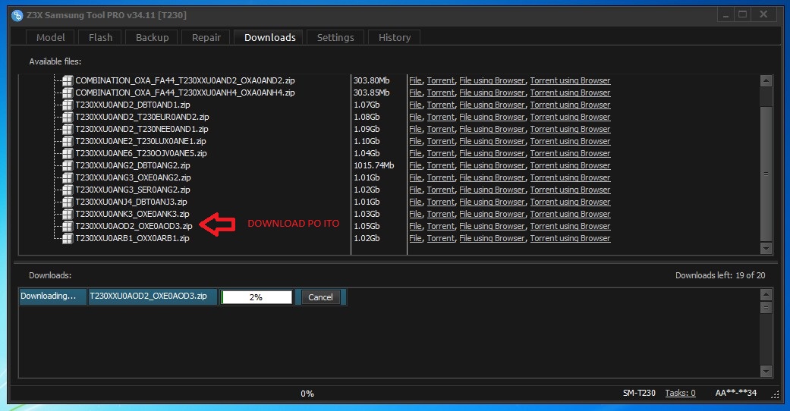Click file icon for T230XXU0ARB1_OXX0ARB1.zip

coord(68,238)
